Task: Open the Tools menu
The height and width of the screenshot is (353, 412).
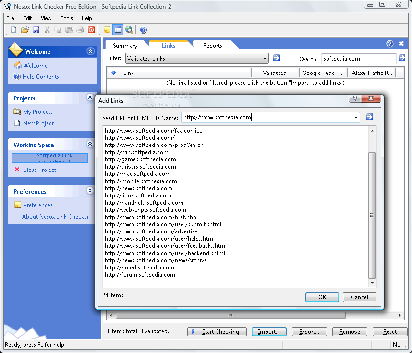Action: pyautogui.click(x=66, y=18)
